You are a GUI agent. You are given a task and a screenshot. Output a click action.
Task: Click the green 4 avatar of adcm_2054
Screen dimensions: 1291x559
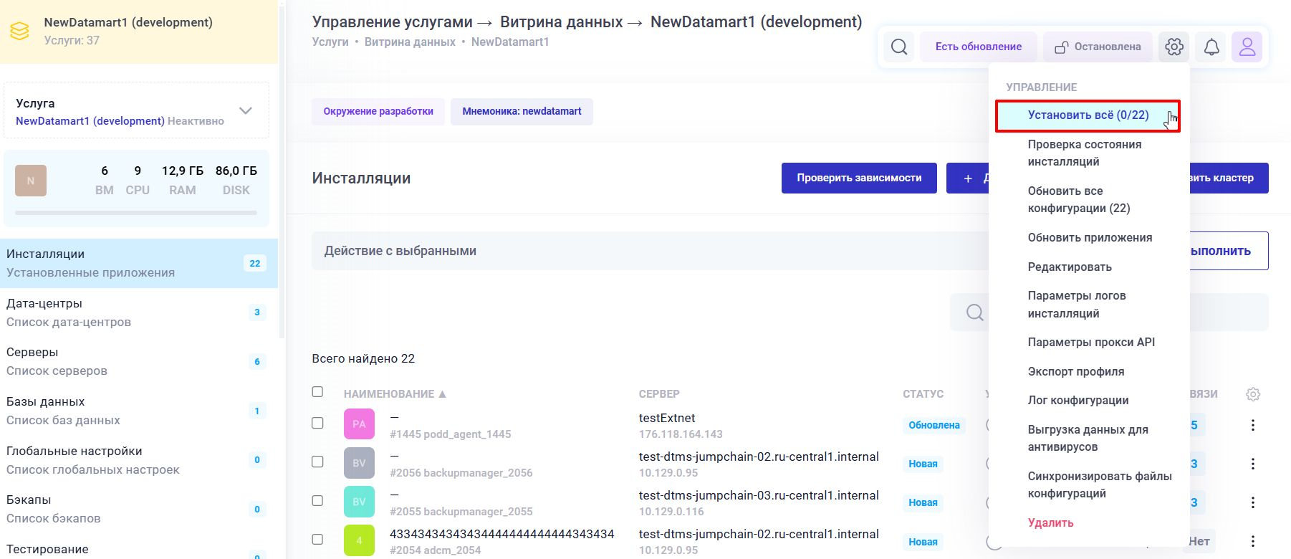[359, 540]
